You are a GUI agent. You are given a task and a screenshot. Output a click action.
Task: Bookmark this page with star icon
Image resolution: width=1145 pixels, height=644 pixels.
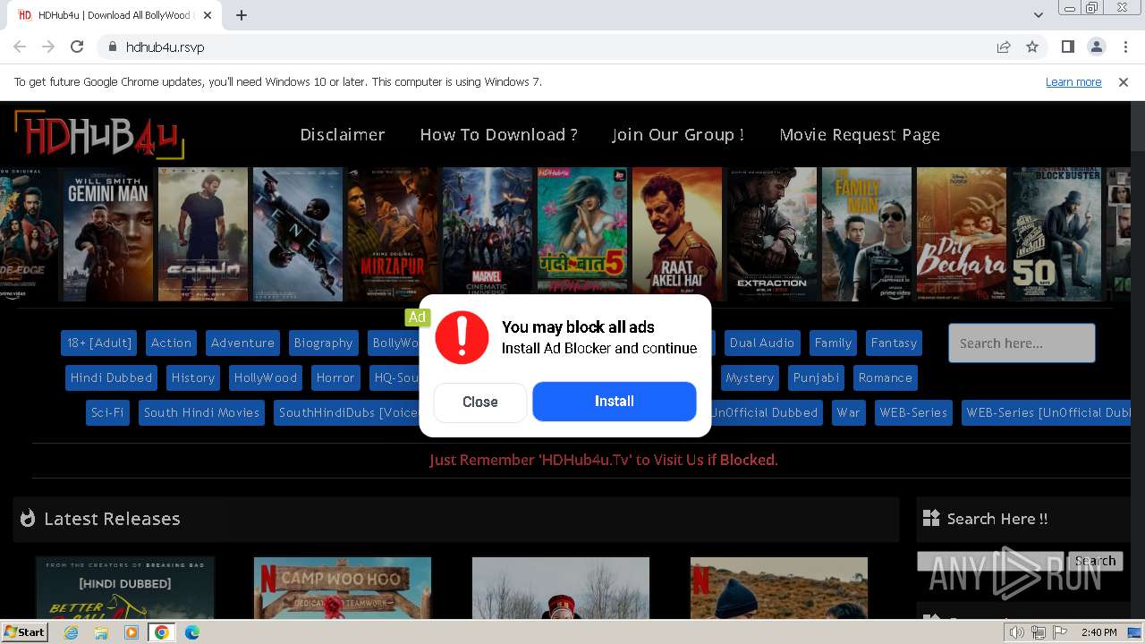(1032, 47)
